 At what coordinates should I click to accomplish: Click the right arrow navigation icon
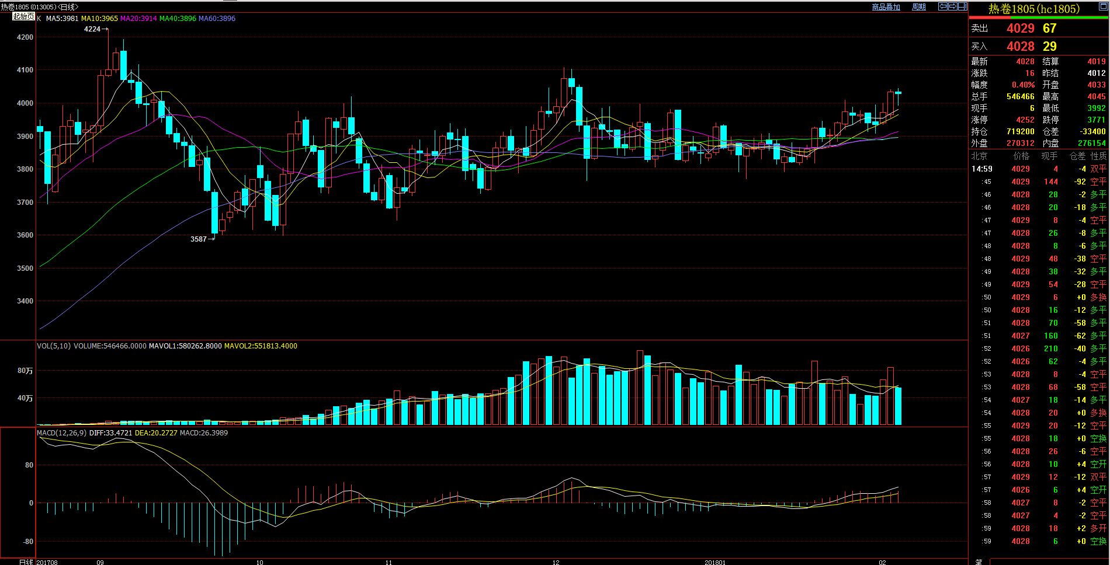pyautogui.click(x=952, y=6)
